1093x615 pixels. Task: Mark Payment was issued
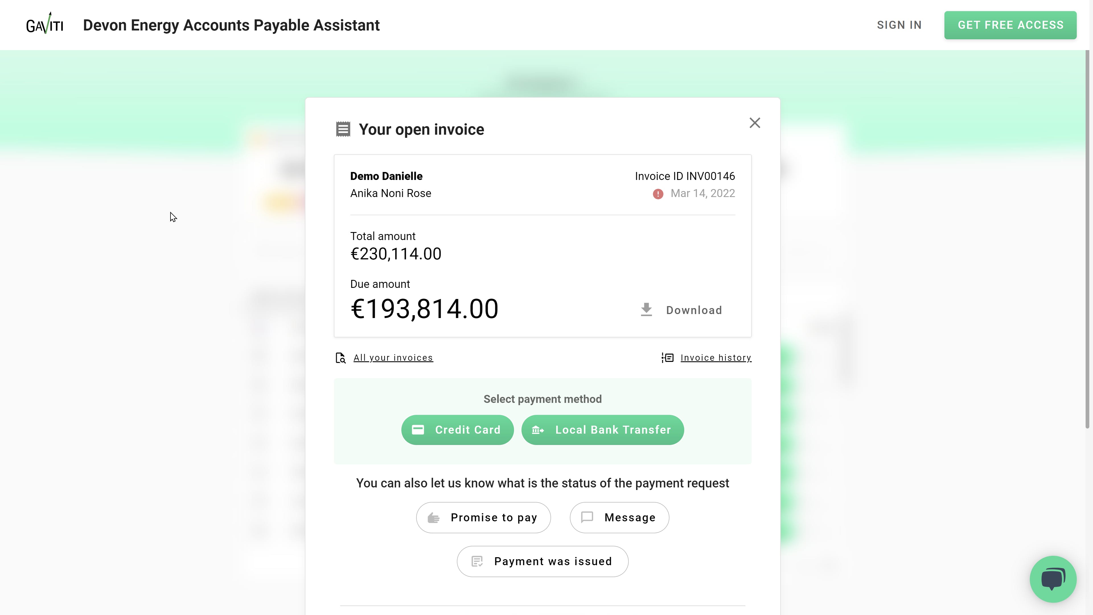(x=542, y=561)
